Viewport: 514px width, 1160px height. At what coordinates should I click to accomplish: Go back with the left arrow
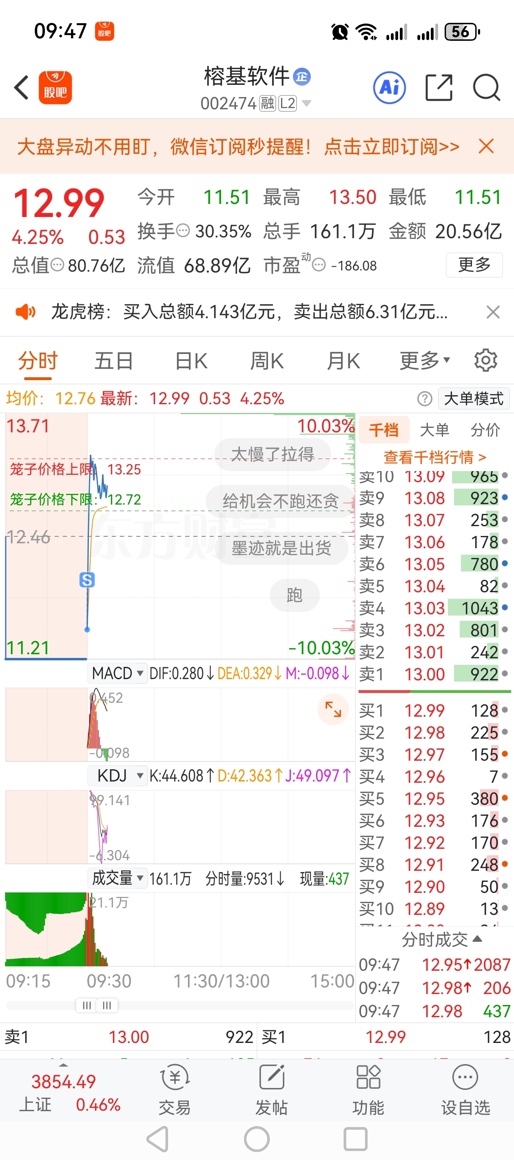pos(21,87)
